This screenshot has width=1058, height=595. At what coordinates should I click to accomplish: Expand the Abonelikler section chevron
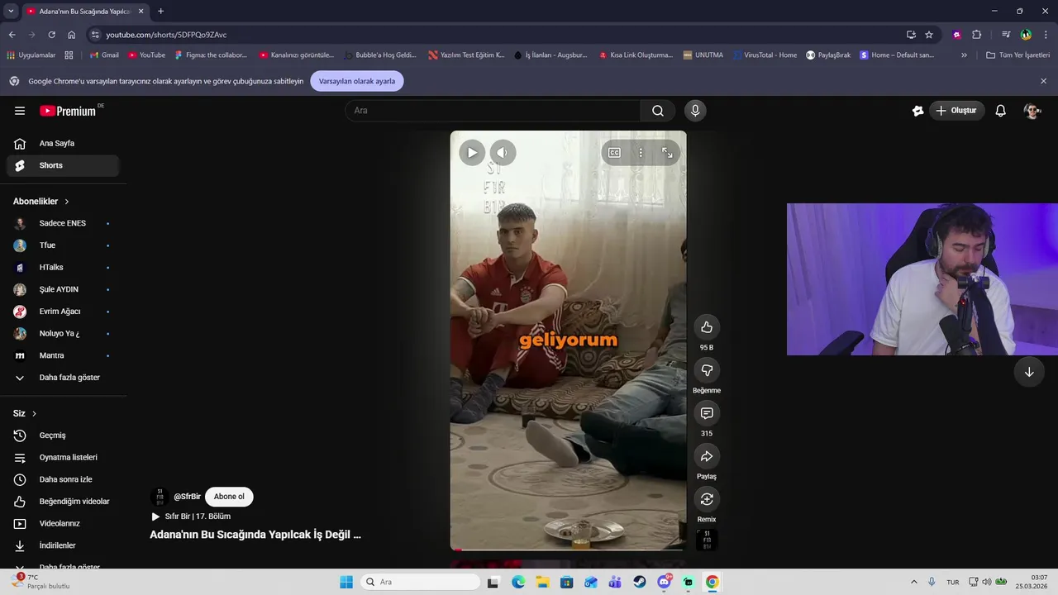pos(67,202)
